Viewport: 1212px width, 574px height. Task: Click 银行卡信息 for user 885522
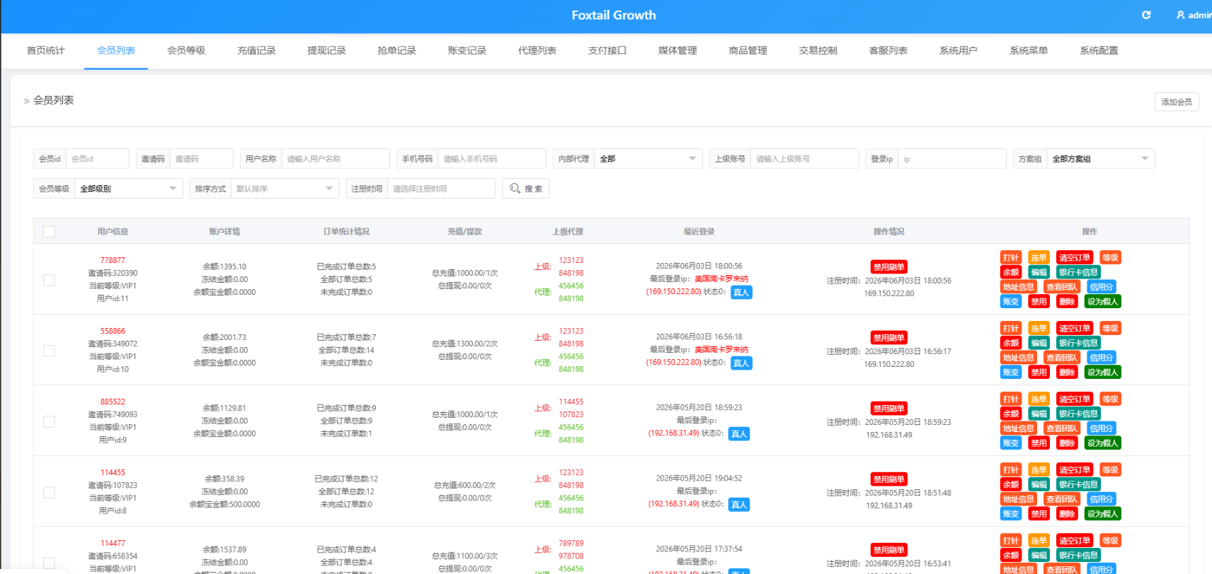tap(1078, 414)
